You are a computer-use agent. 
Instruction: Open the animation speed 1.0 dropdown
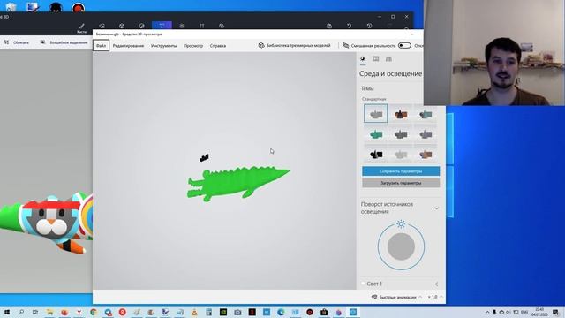(x=435, y=297)
